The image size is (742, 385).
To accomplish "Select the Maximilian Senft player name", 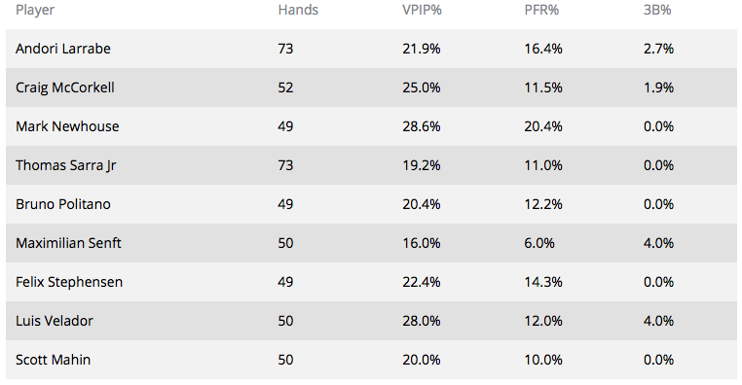I will [x=68, y=243].
